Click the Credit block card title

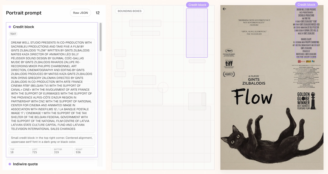pos(24,27)
